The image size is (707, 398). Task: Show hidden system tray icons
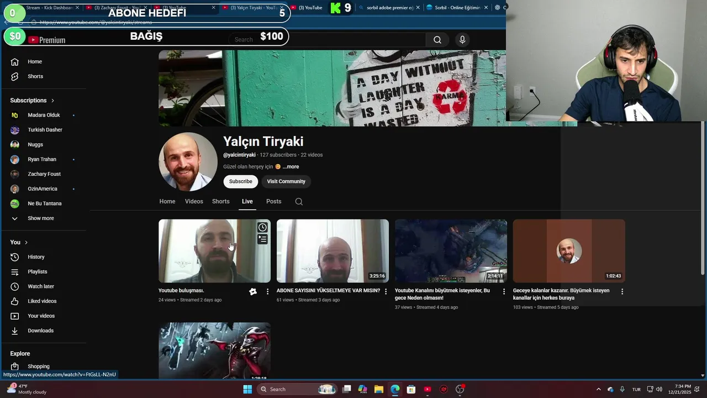coord(598,389)
